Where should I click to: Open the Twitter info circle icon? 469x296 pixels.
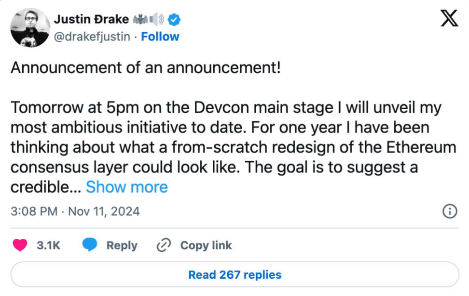[450, 211]
